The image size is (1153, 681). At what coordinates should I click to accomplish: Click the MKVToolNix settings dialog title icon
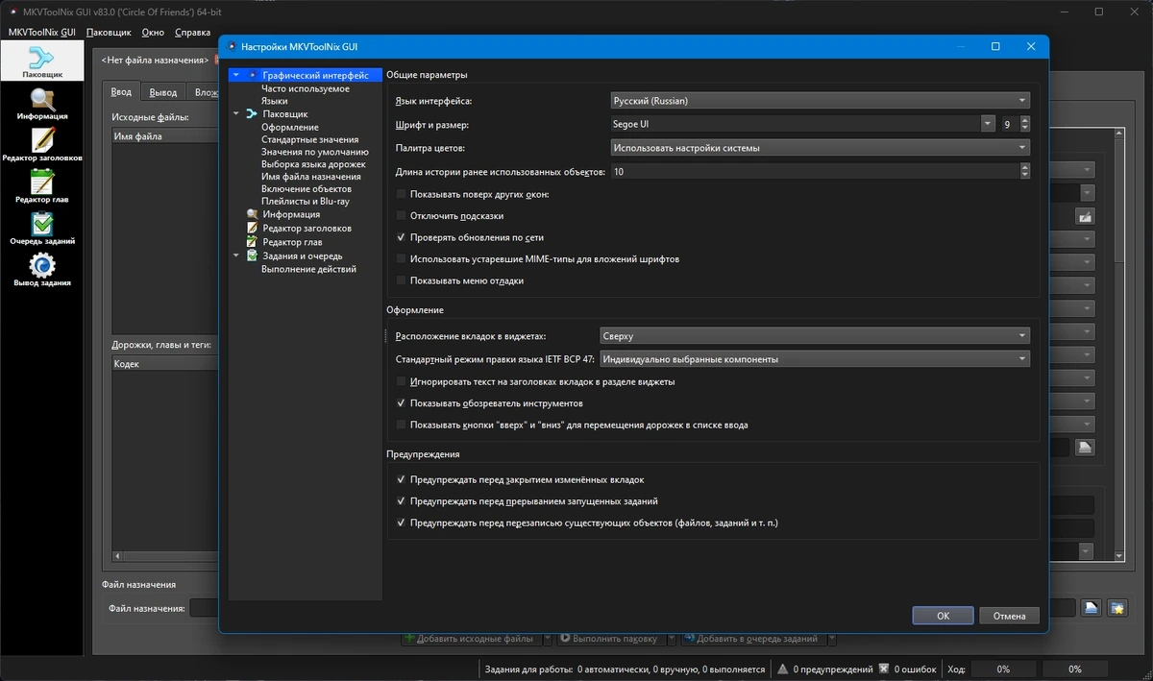tap(232, 46)
